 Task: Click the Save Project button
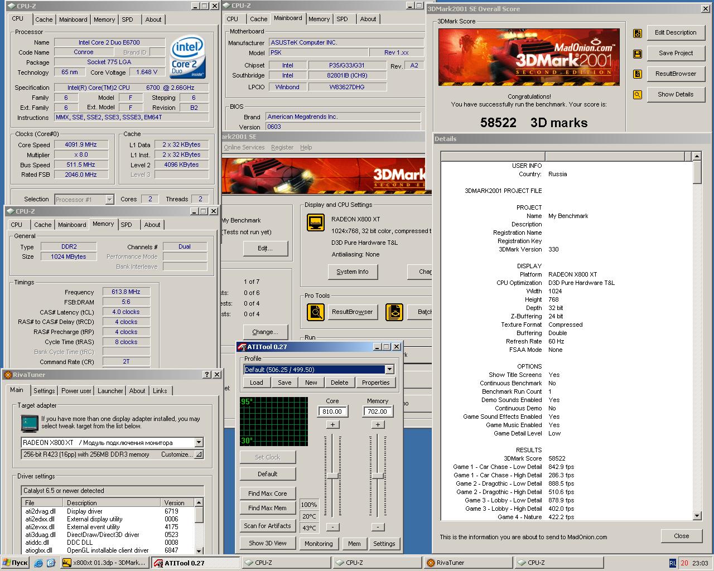click(x=676, y=53)
